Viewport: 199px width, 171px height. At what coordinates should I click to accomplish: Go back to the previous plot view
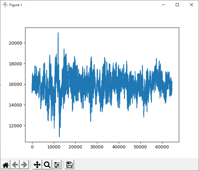click(x=15, y=164)
